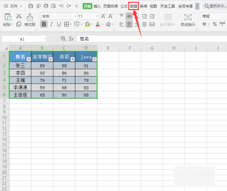Click the 自动换行 wrap text button
Viewport: 227px width, 191px height.
pos(188,20)
